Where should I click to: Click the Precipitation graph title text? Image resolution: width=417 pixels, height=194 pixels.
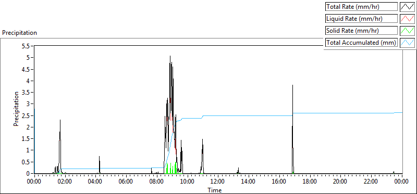pyautogui.click(x=19, y=33)
